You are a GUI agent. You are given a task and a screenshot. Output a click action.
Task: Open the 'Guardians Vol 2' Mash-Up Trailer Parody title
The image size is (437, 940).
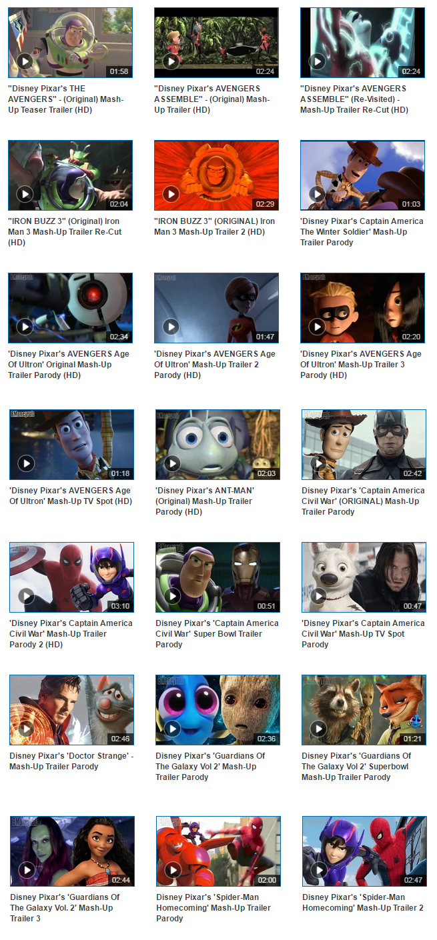[x=210, y=767]
